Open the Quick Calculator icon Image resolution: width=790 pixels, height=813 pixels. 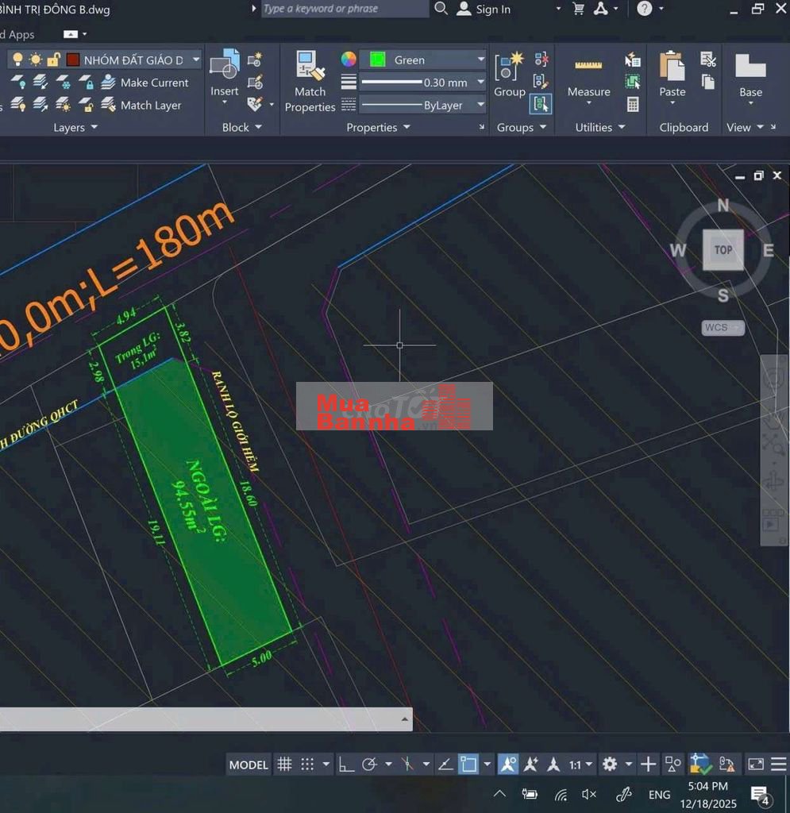point(633,104)
